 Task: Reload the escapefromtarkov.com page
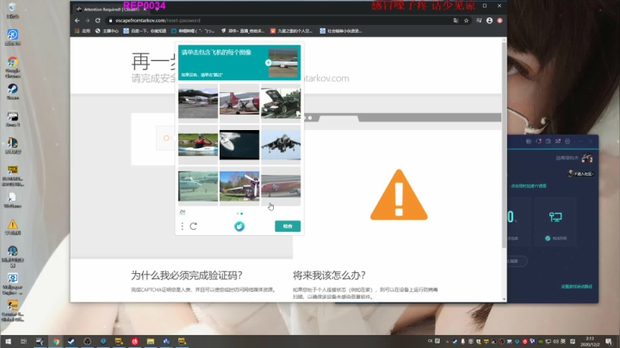click(97, 21)
